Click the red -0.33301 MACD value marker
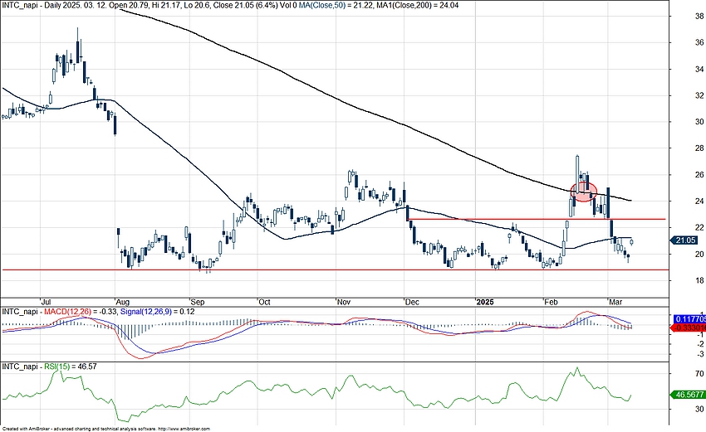 pyautogui.click(x=688, y=328)
